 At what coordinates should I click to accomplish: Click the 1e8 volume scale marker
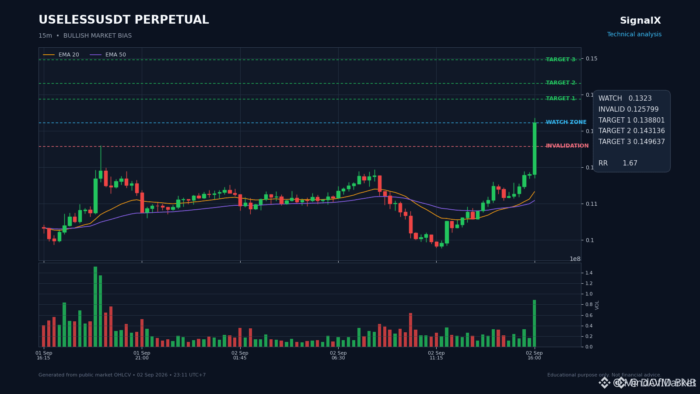(575, 259)
